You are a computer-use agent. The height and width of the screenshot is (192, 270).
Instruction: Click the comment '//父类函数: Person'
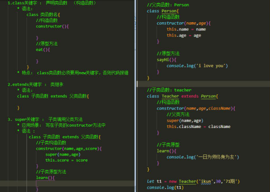tap(168, 5)
